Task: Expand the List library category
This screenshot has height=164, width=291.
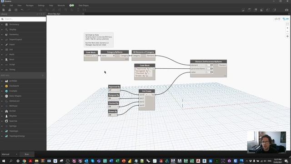Action: (2, 50)
